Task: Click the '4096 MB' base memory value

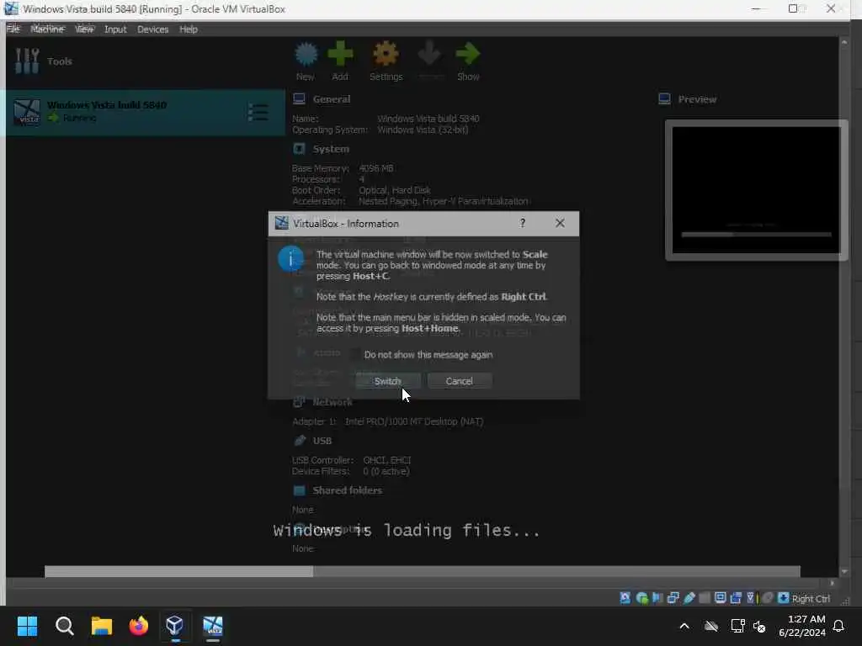Action: click(376, 168)
